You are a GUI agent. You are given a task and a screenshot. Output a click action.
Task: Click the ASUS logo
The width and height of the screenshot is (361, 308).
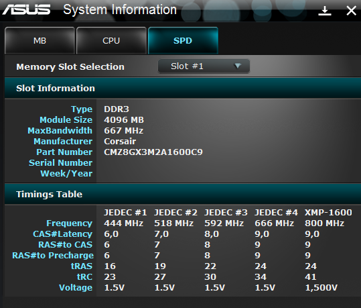(27, 10)
